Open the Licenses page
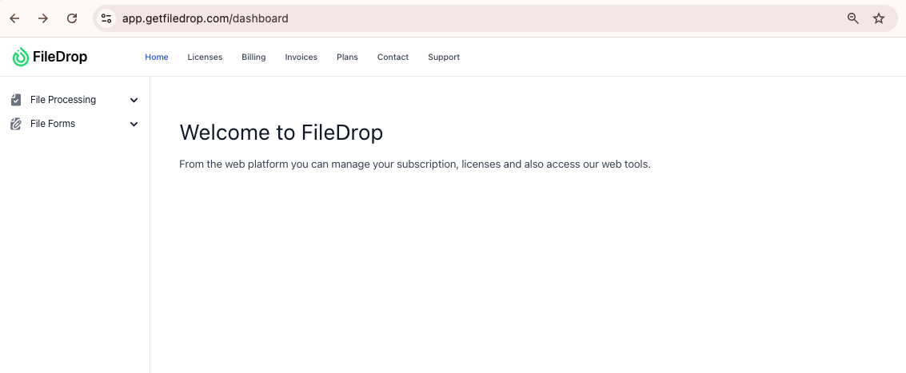906x373 pixels. point(205,58)
